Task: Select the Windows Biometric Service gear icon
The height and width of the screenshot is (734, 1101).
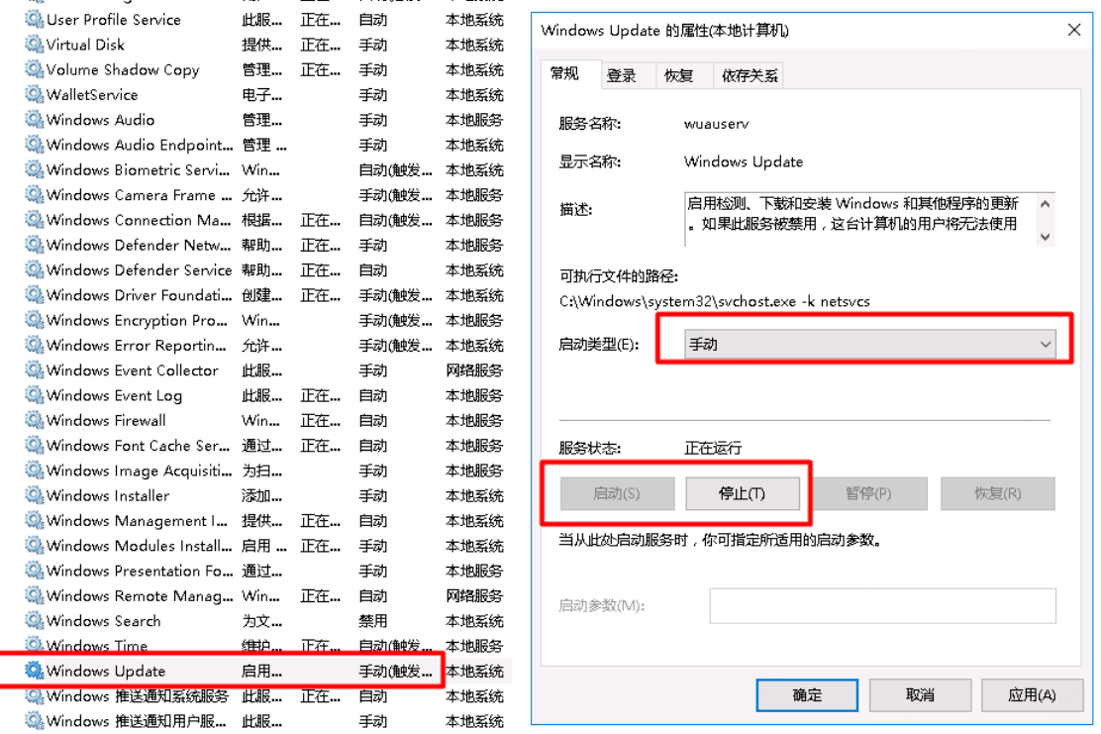Action: (34, 169)
